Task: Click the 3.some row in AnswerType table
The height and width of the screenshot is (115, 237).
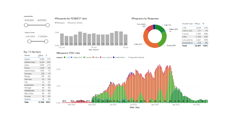Action: 195,34
